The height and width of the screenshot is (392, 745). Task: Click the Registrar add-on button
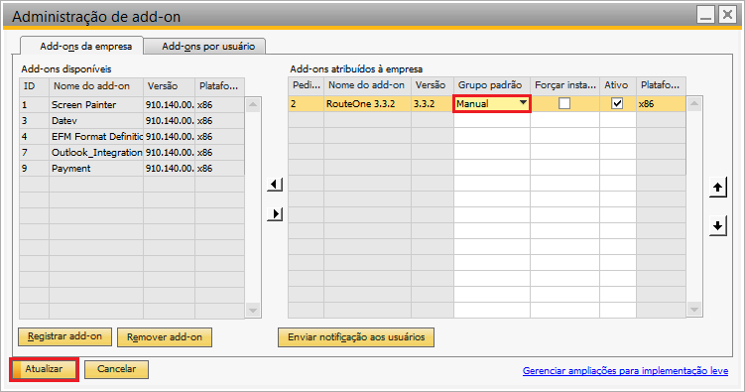pyautogui.click(x=64, y=336)
